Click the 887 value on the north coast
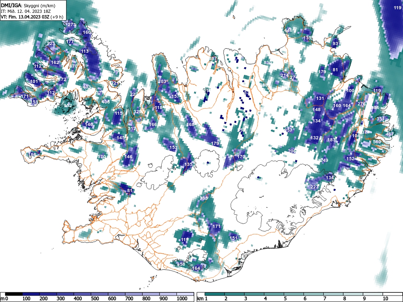 (213, 58)
